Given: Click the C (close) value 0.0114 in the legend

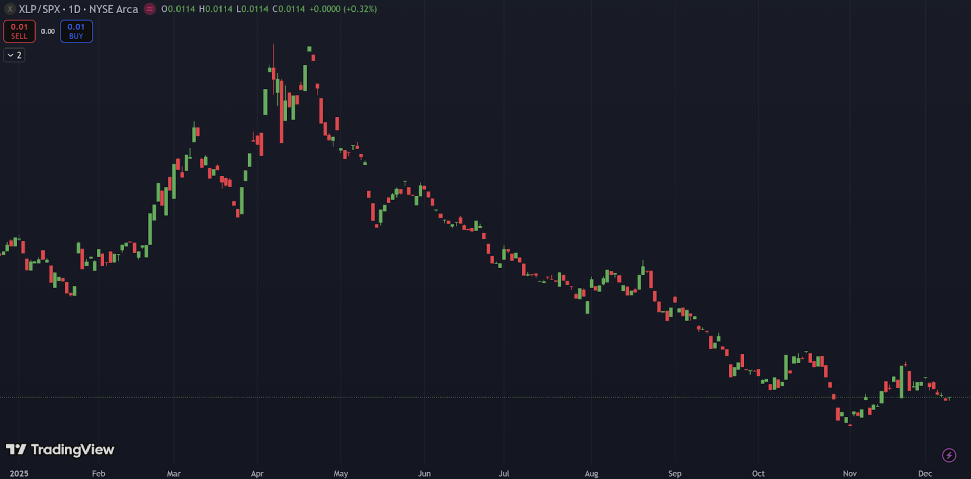Looking at the screenshot, I should coord(288,9).
